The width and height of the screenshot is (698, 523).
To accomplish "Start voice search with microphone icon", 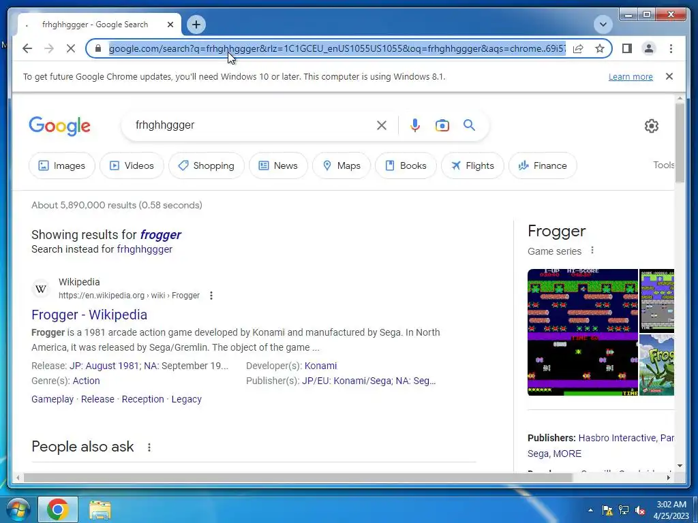I will 415,125.
